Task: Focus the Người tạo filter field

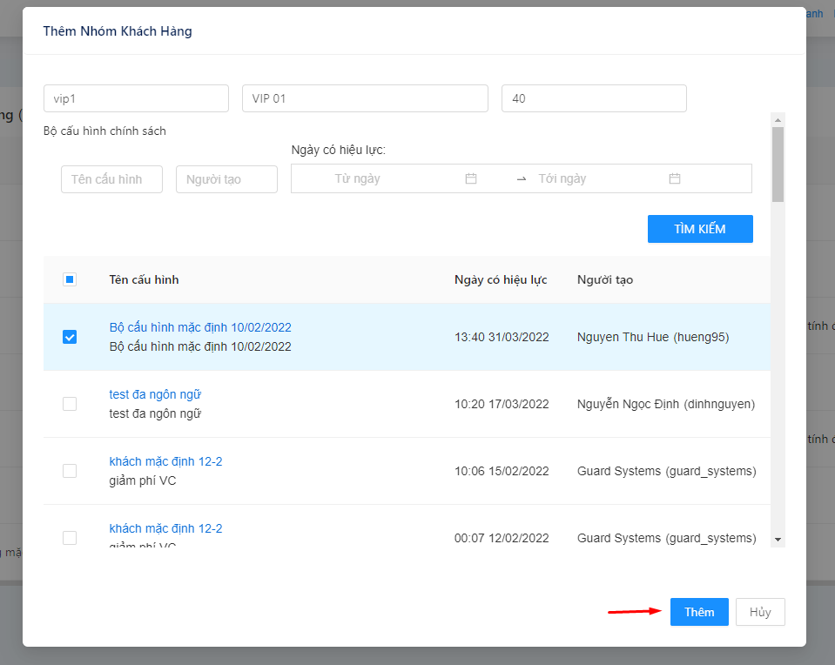Action: tap(226, 179)
